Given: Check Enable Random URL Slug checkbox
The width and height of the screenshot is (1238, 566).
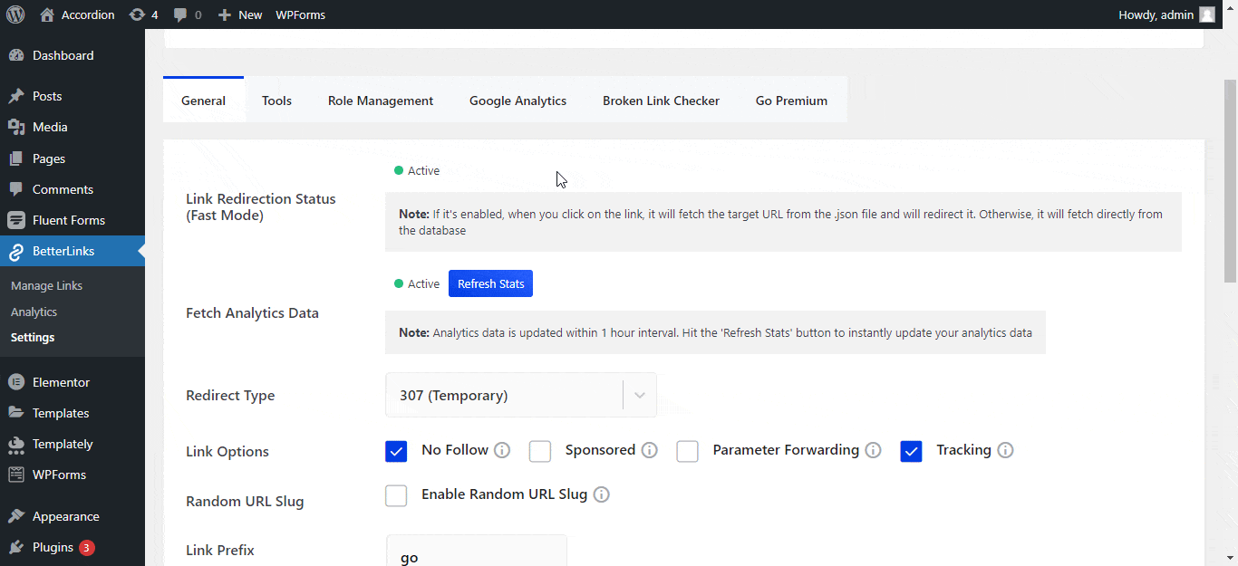Looking at the screenshot, I should (396, 495).
